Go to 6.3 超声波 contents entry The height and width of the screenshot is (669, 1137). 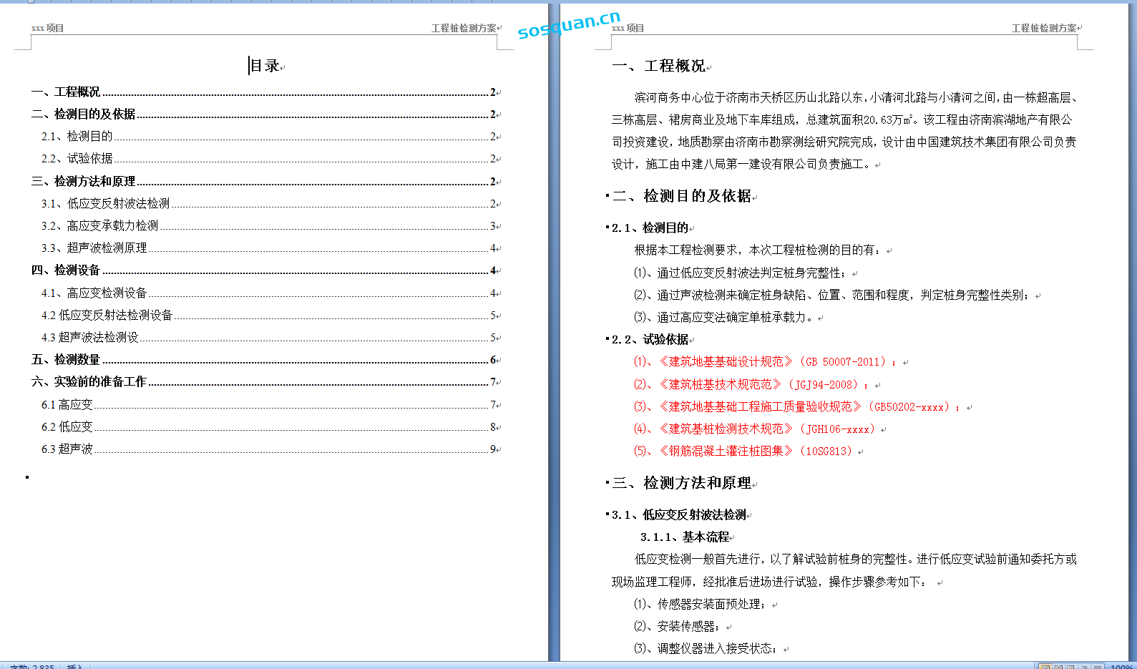point(67,449)
